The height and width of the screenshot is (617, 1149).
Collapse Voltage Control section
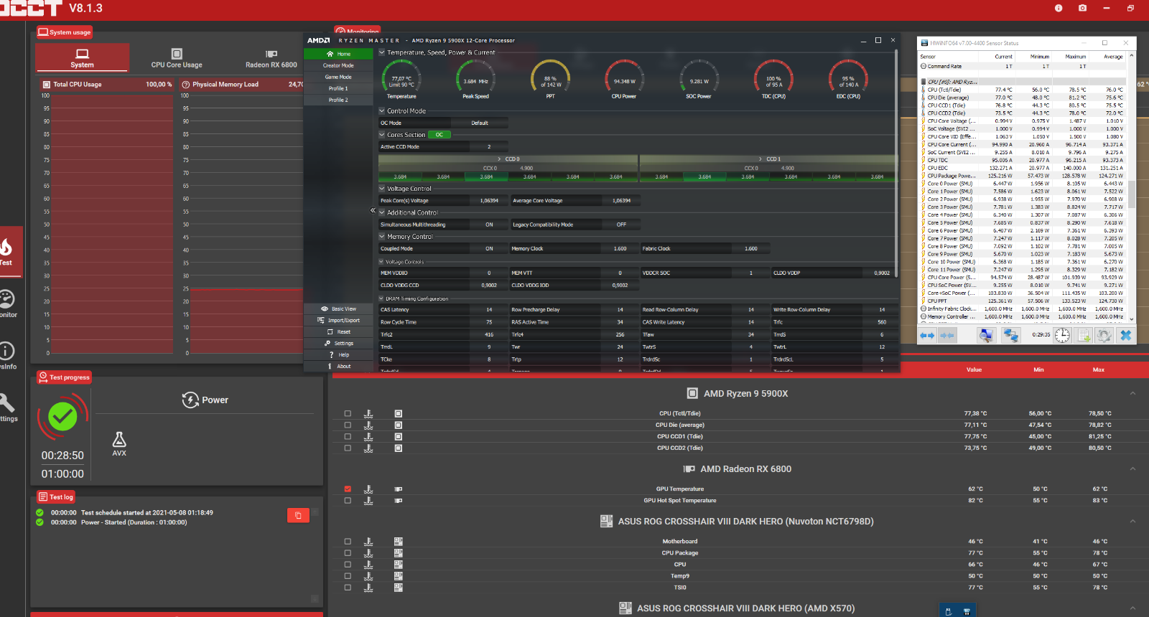point(382,189)
